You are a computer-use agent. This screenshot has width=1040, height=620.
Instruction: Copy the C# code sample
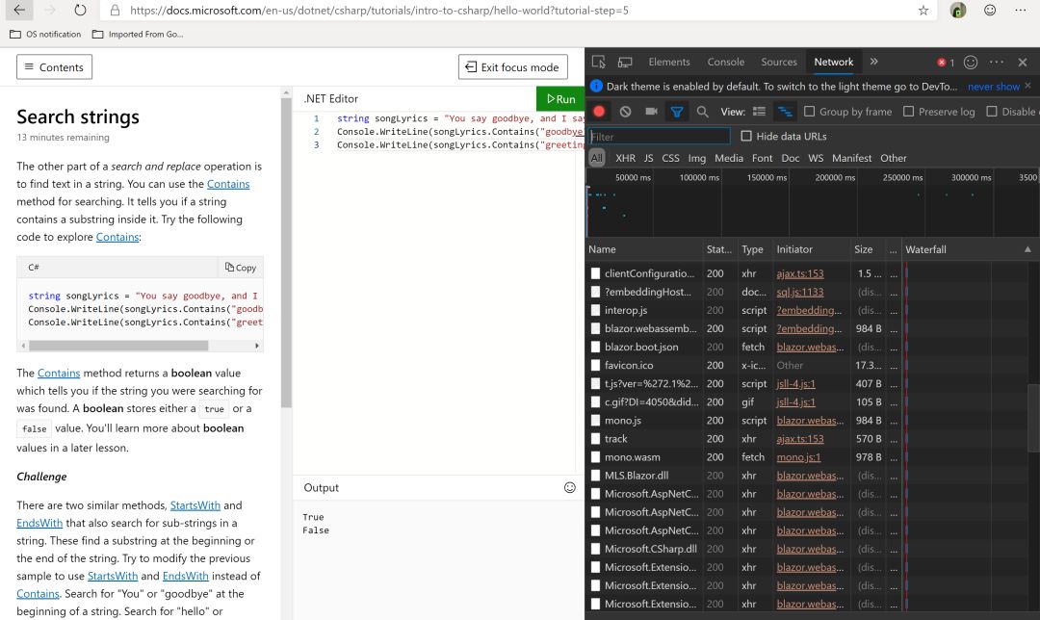[240, 268]
